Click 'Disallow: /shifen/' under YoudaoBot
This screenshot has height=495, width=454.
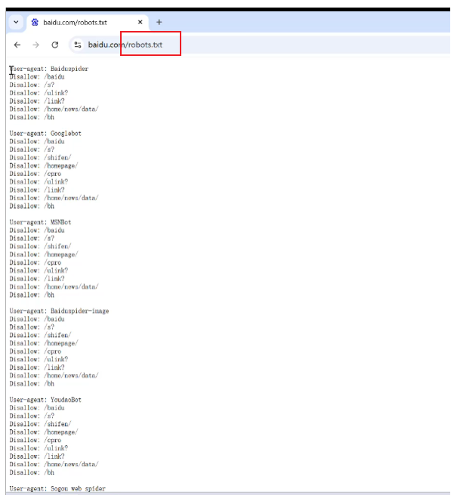click(40, 424)
